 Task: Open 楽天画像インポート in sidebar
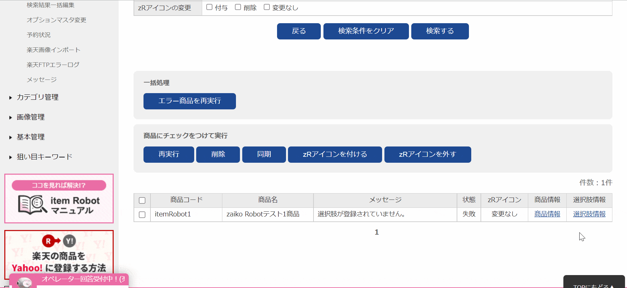click(53, 50)
